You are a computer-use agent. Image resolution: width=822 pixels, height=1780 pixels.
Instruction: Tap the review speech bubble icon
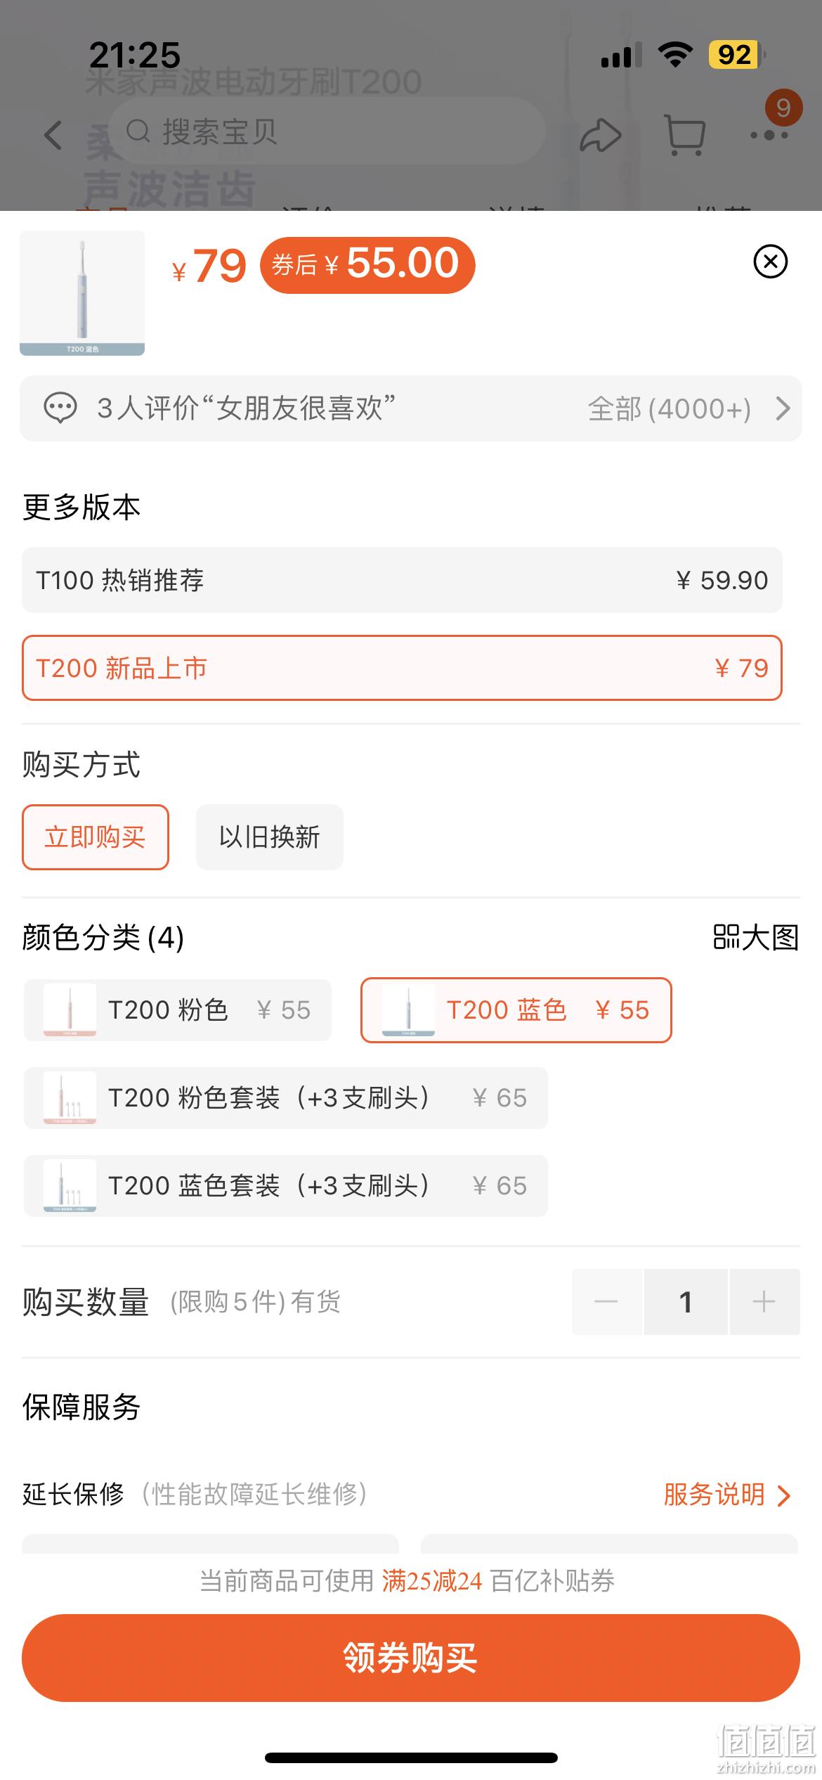click(x=60, y=408)
